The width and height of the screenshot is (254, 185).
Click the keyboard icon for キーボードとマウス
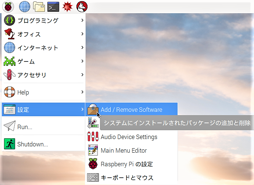(x=93, y=177)
